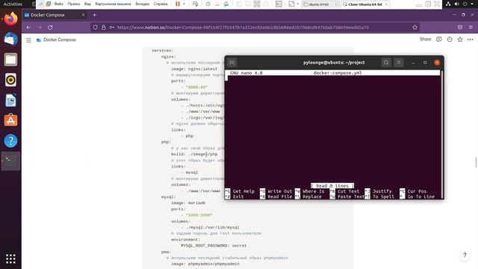This screenshot has width=478, height=269.
Task: Click the Docker Compose breadcrumb title
Action: (x=60, y=40)
